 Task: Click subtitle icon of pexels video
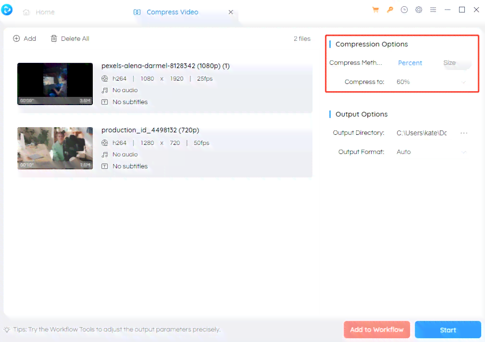(x=105, y=102)
